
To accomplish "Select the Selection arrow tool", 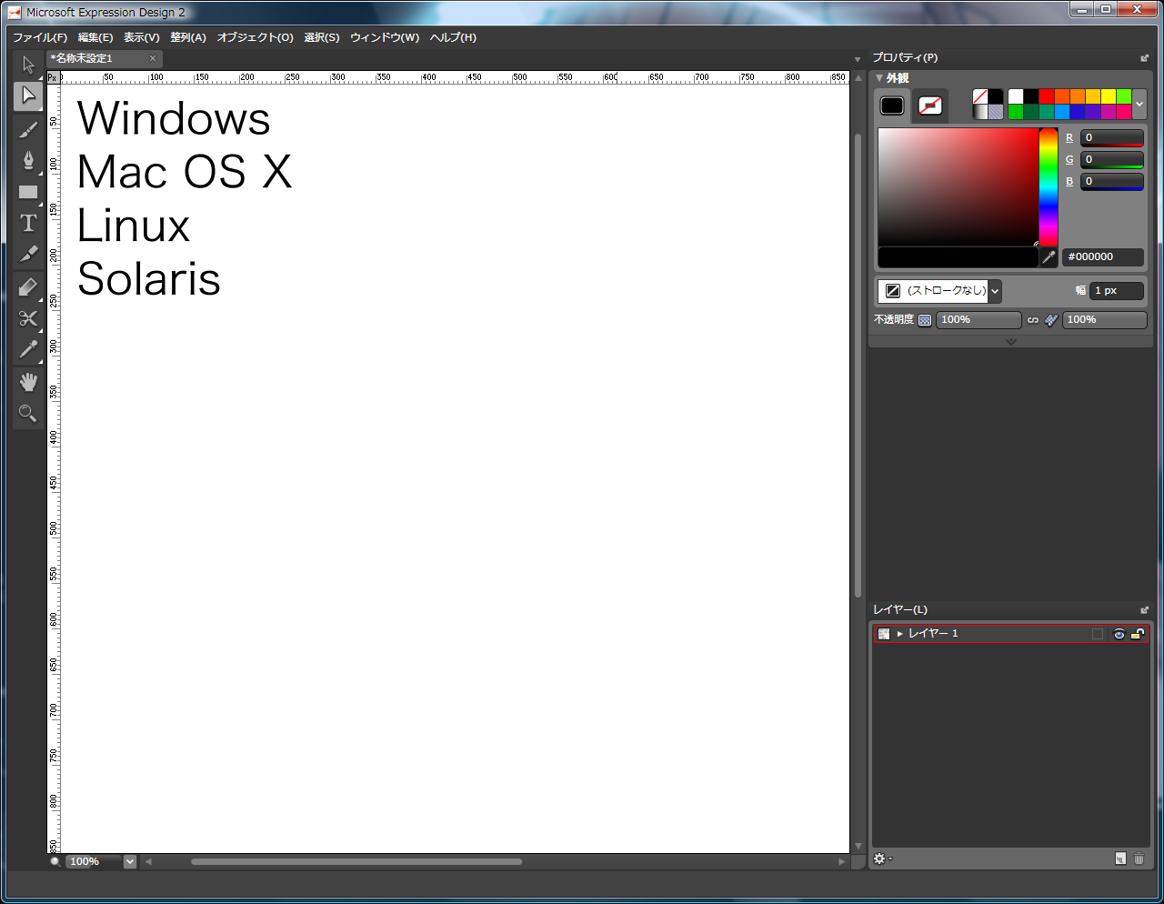I will (x=28, y=65).
